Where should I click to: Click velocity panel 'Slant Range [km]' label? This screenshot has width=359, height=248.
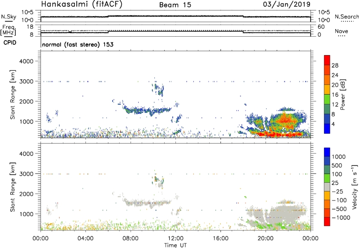click(13, 187)
